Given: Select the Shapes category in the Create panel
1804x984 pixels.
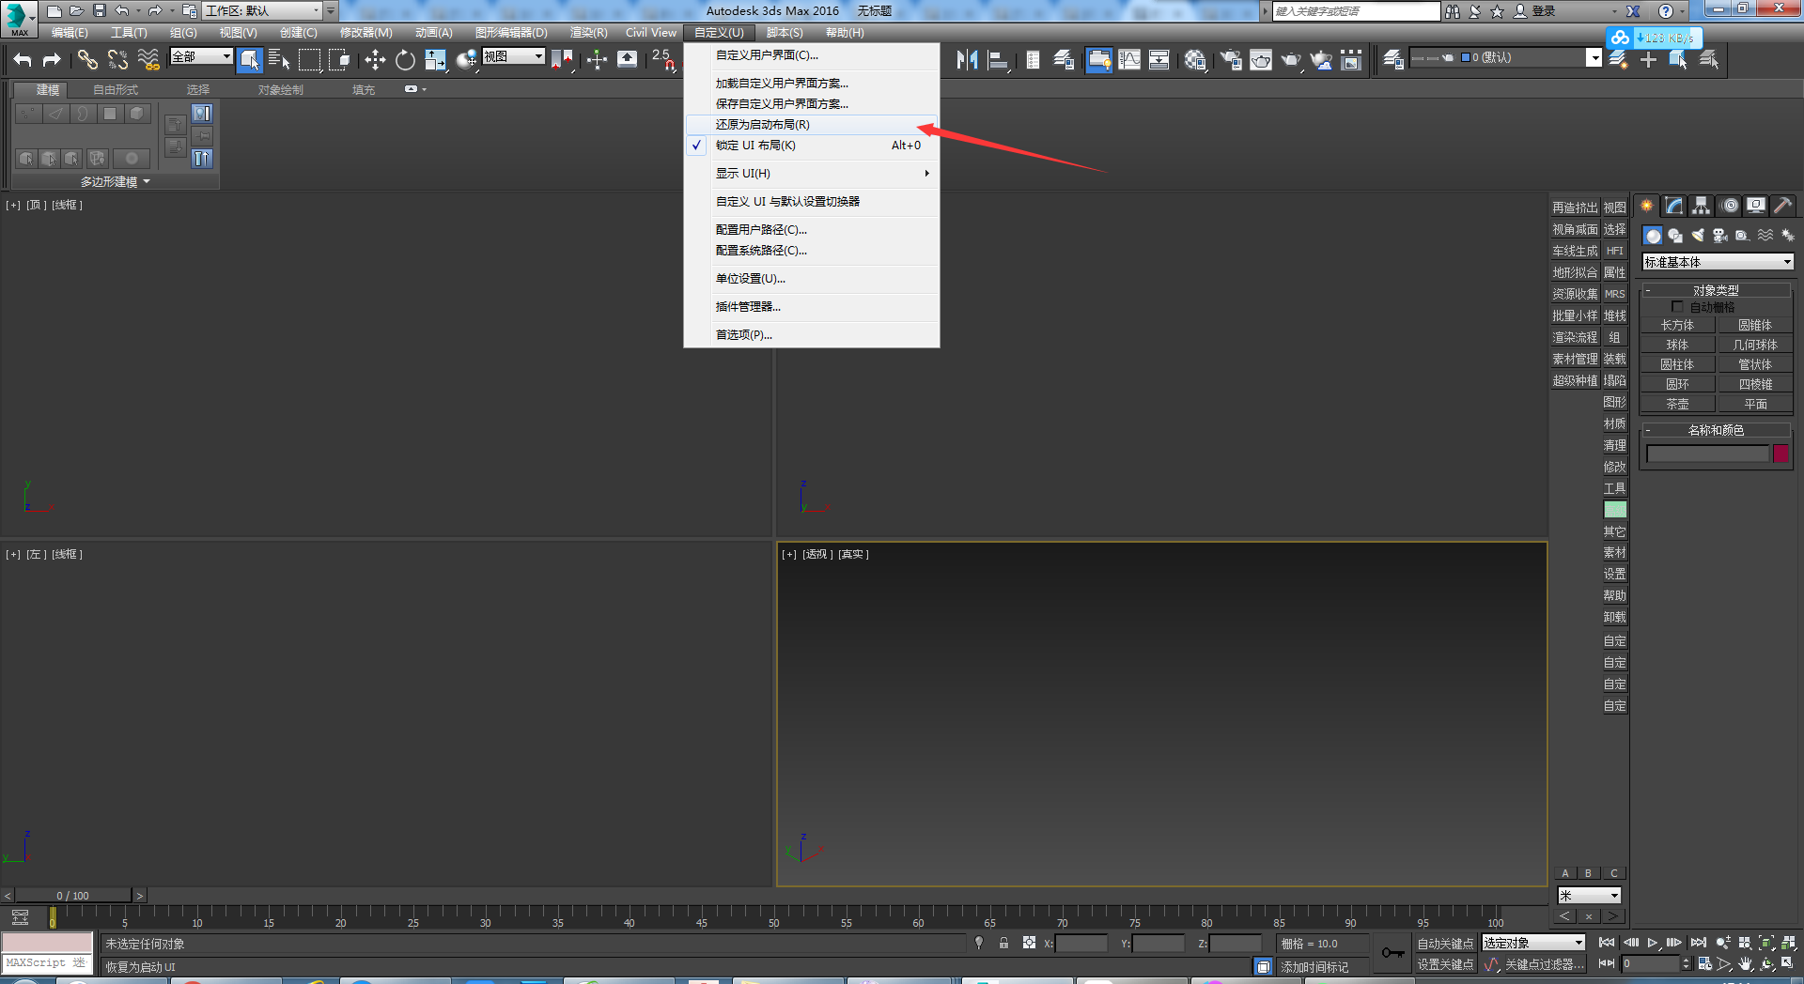Looking at the screenshot, I should pyautogui.click(x=1675, y=236).
